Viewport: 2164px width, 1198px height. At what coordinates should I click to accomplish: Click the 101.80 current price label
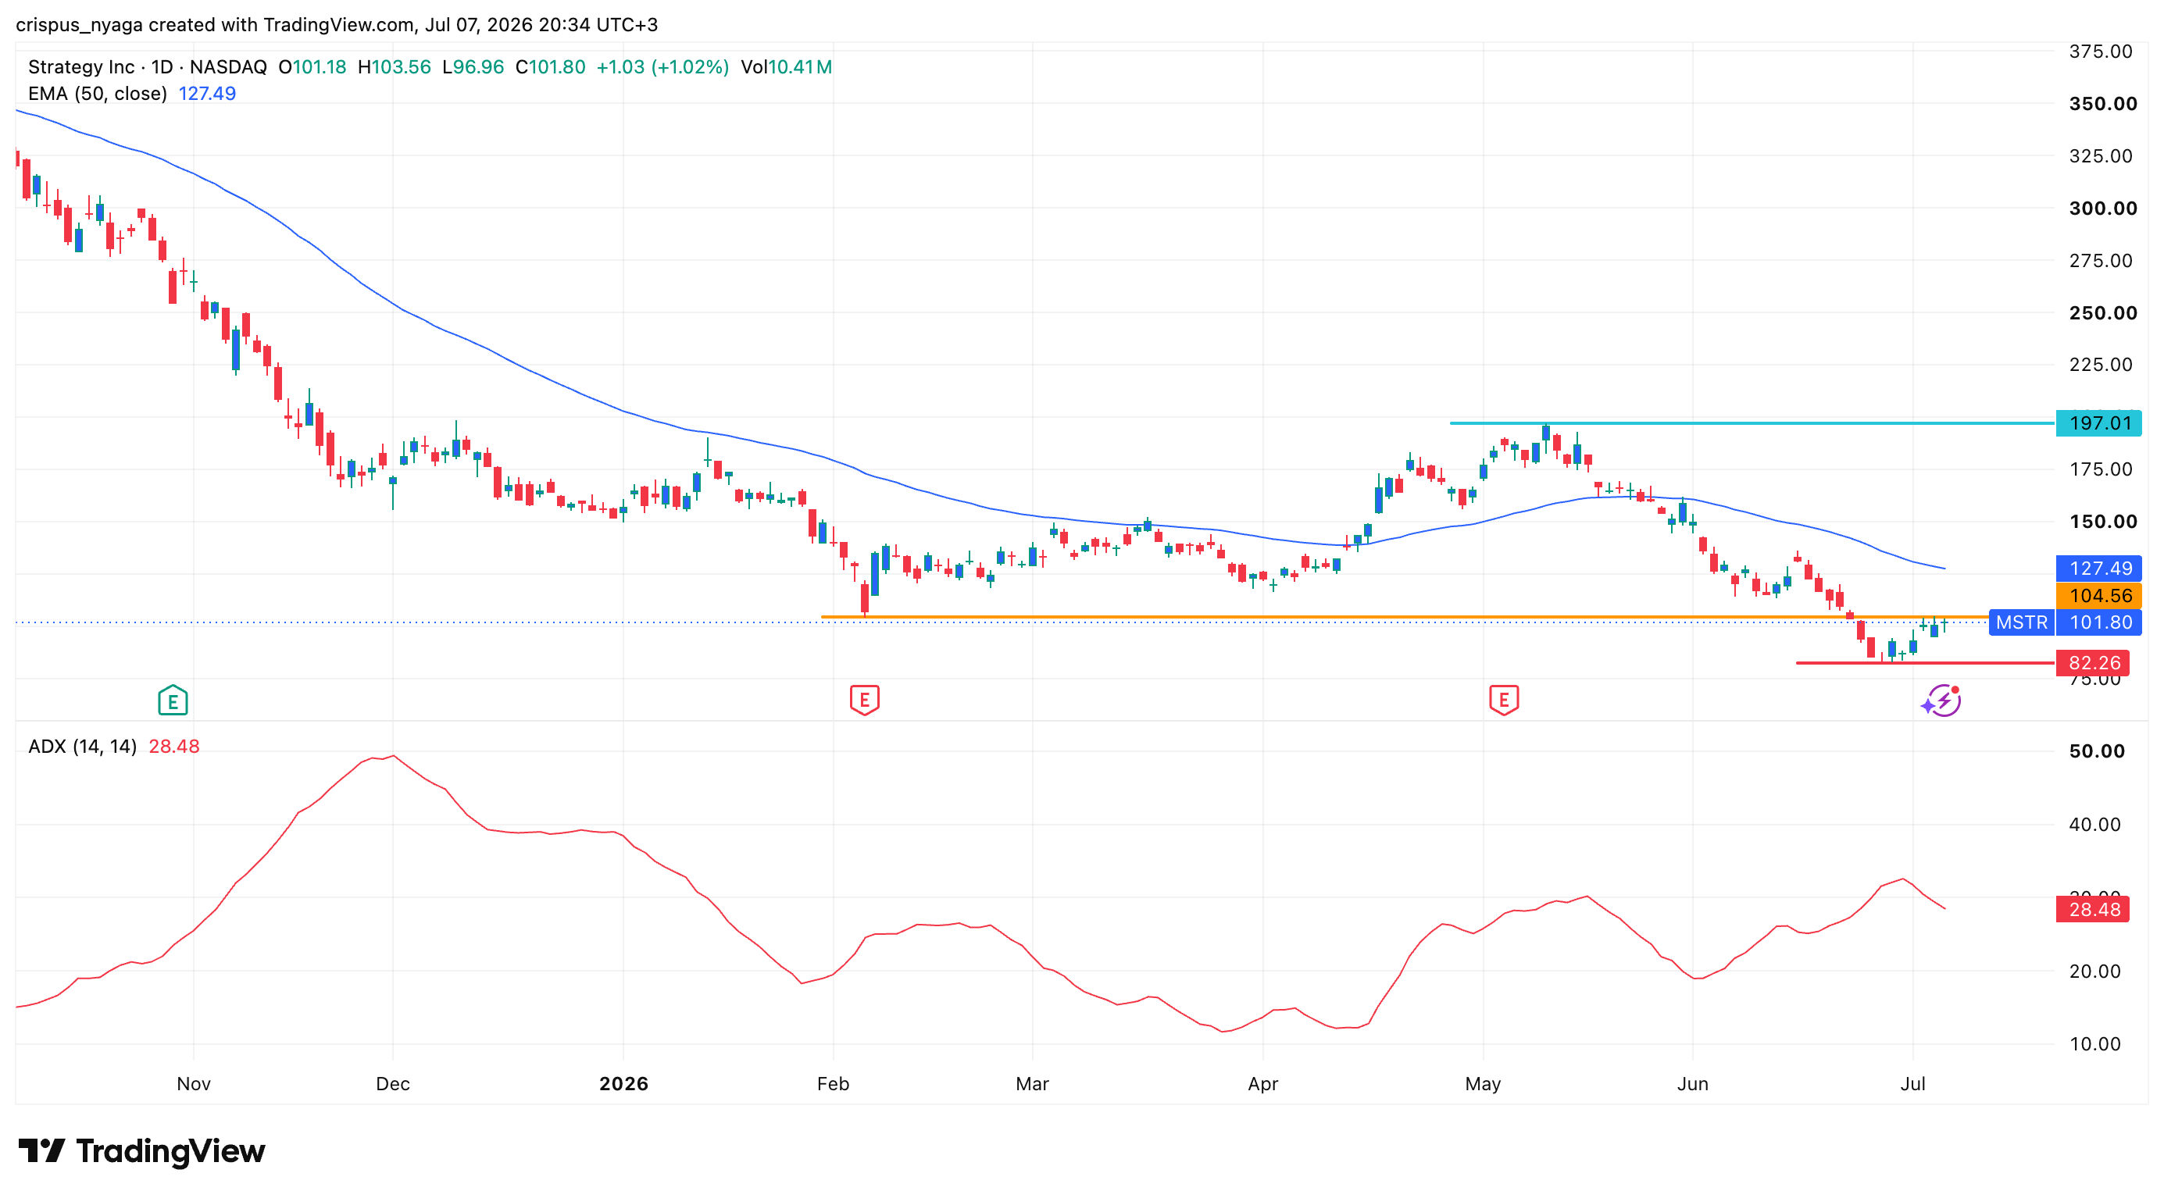click(x=2098, y=623)
